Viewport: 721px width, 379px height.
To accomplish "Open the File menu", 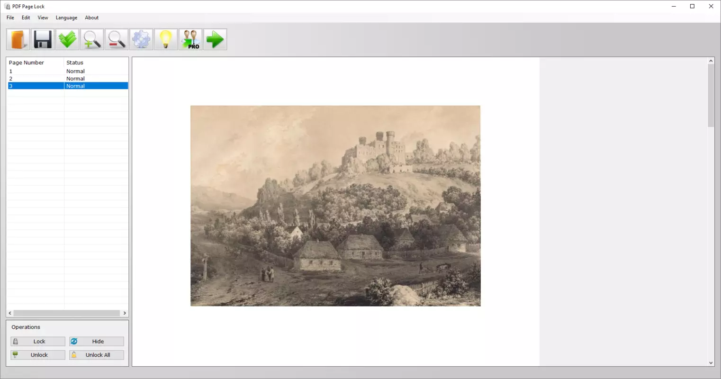I will pyautogui.click(x=10, y=18).
